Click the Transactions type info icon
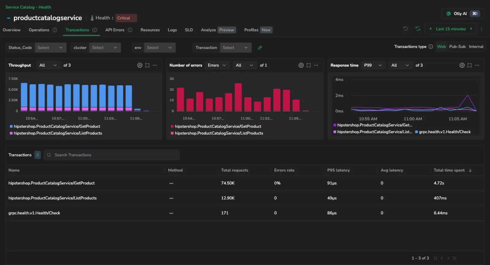 click(431, 47)
